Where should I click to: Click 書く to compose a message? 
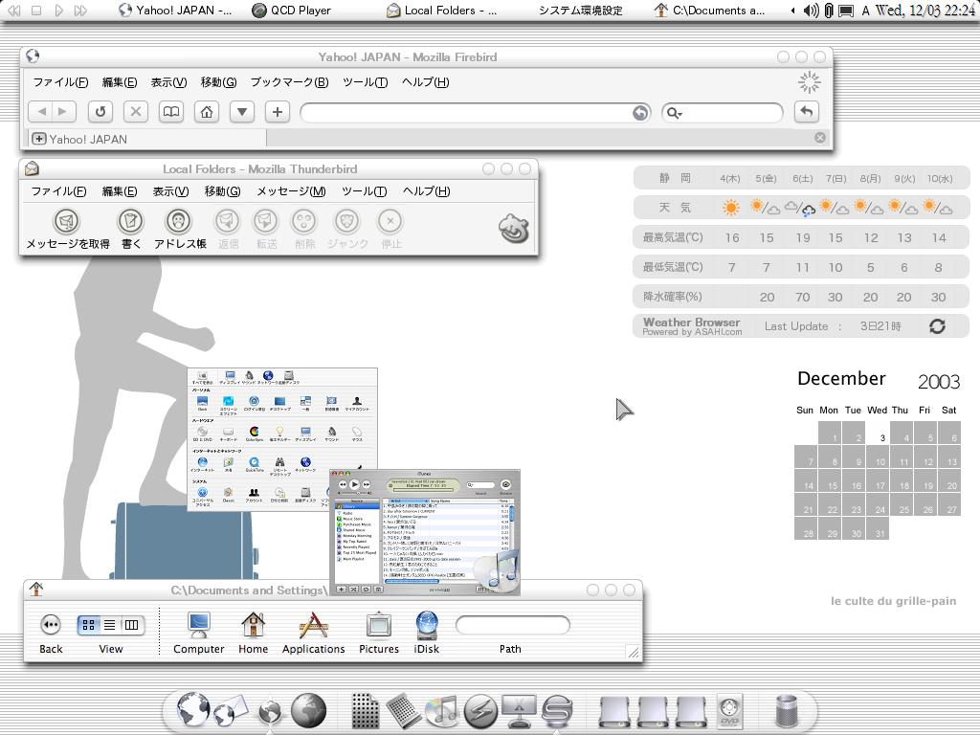130,229
